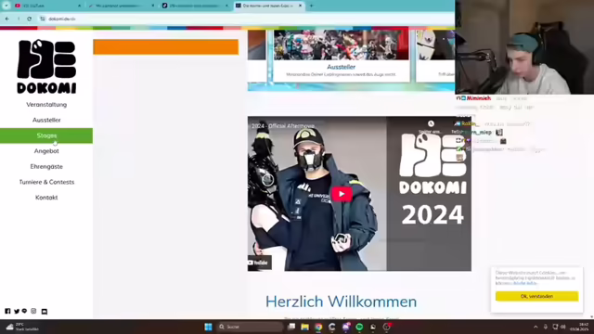This screenshot has width=594, height=334.
Task: Accept cookies with Ok, verstanden button
Action: click(x=536, y=296)
